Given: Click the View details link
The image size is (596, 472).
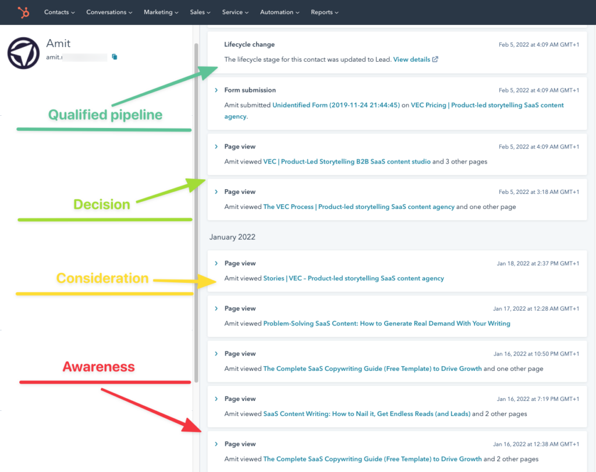Looking at the screenshot, I should pyautogui.click(x=411, y=59).
